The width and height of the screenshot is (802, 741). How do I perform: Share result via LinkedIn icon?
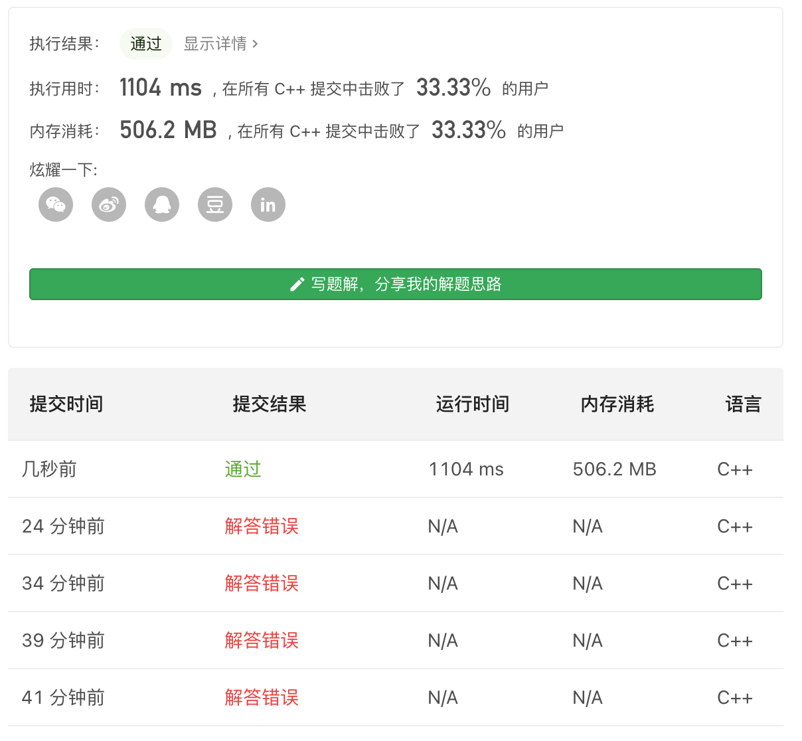(268, 205)
